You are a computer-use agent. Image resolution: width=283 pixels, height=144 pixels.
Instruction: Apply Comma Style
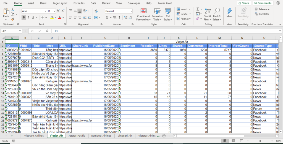point(119,17)
